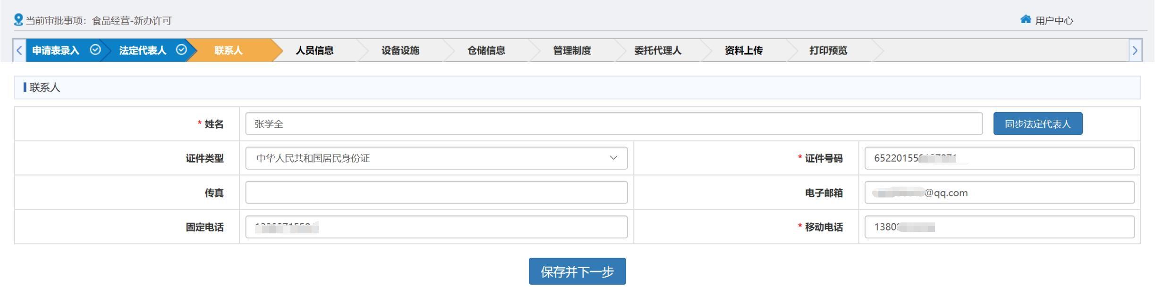
Task: Open the 证件类型 dropdown
Action: point(436,158)
